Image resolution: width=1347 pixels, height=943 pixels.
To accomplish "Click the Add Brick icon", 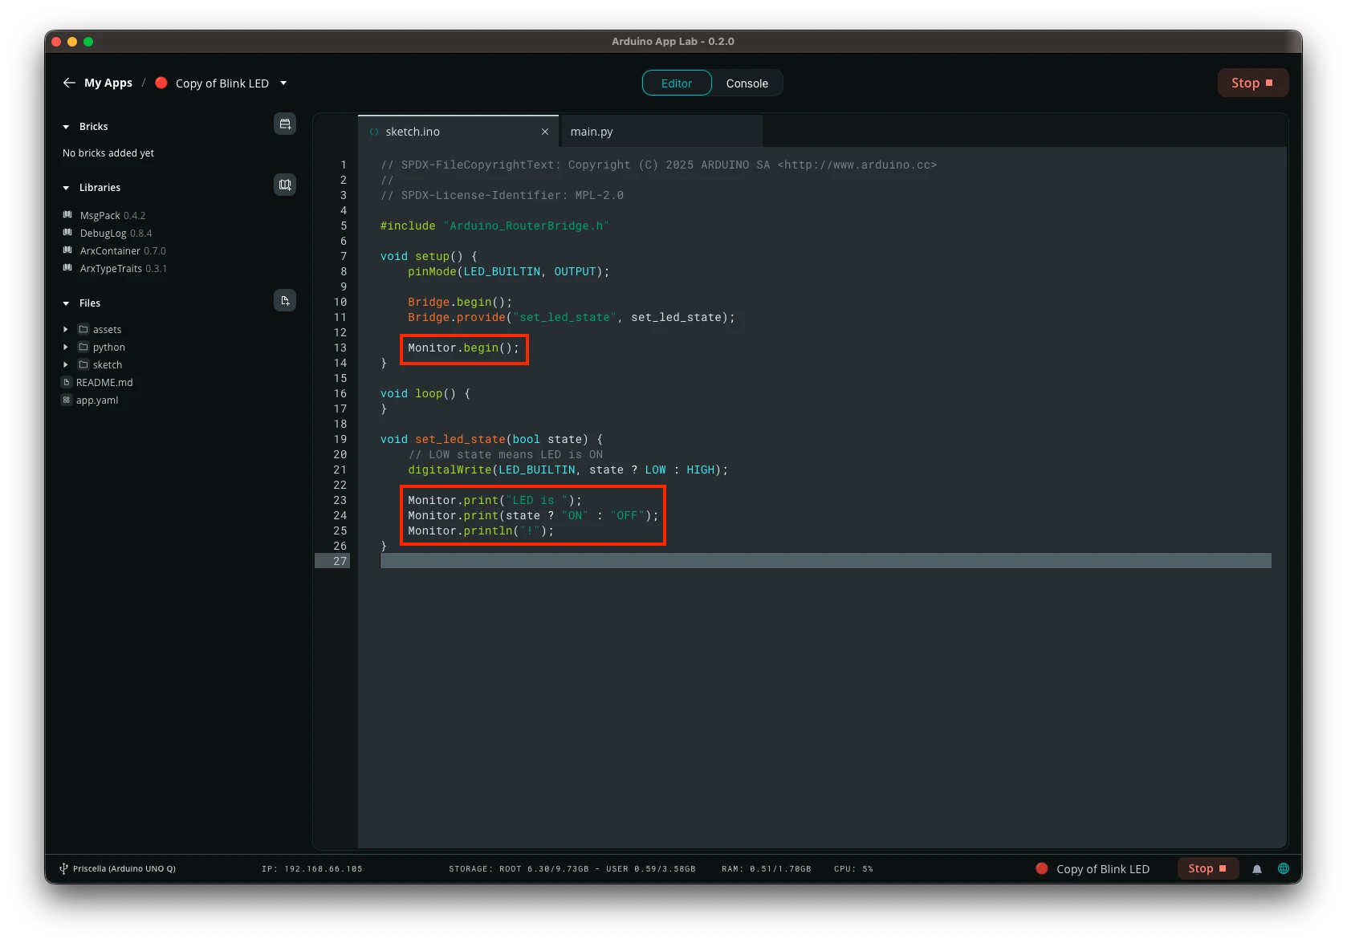I will 285,124.
